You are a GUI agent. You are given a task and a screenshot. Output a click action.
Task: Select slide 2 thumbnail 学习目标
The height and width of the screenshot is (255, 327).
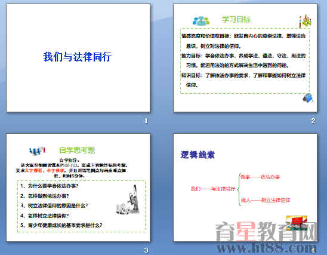(245, 58)
